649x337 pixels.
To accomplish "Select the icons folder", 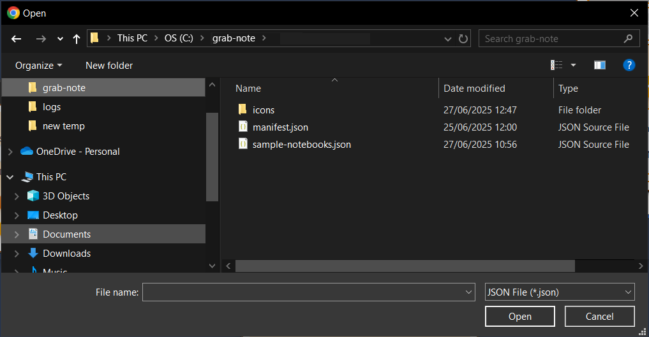I will pos(264,110).
